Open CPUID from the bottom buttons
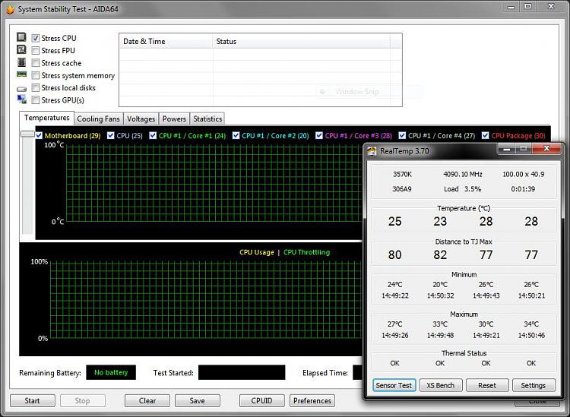Screen dimensions: 570x417 pyautogui.click(x=261, y=400)
